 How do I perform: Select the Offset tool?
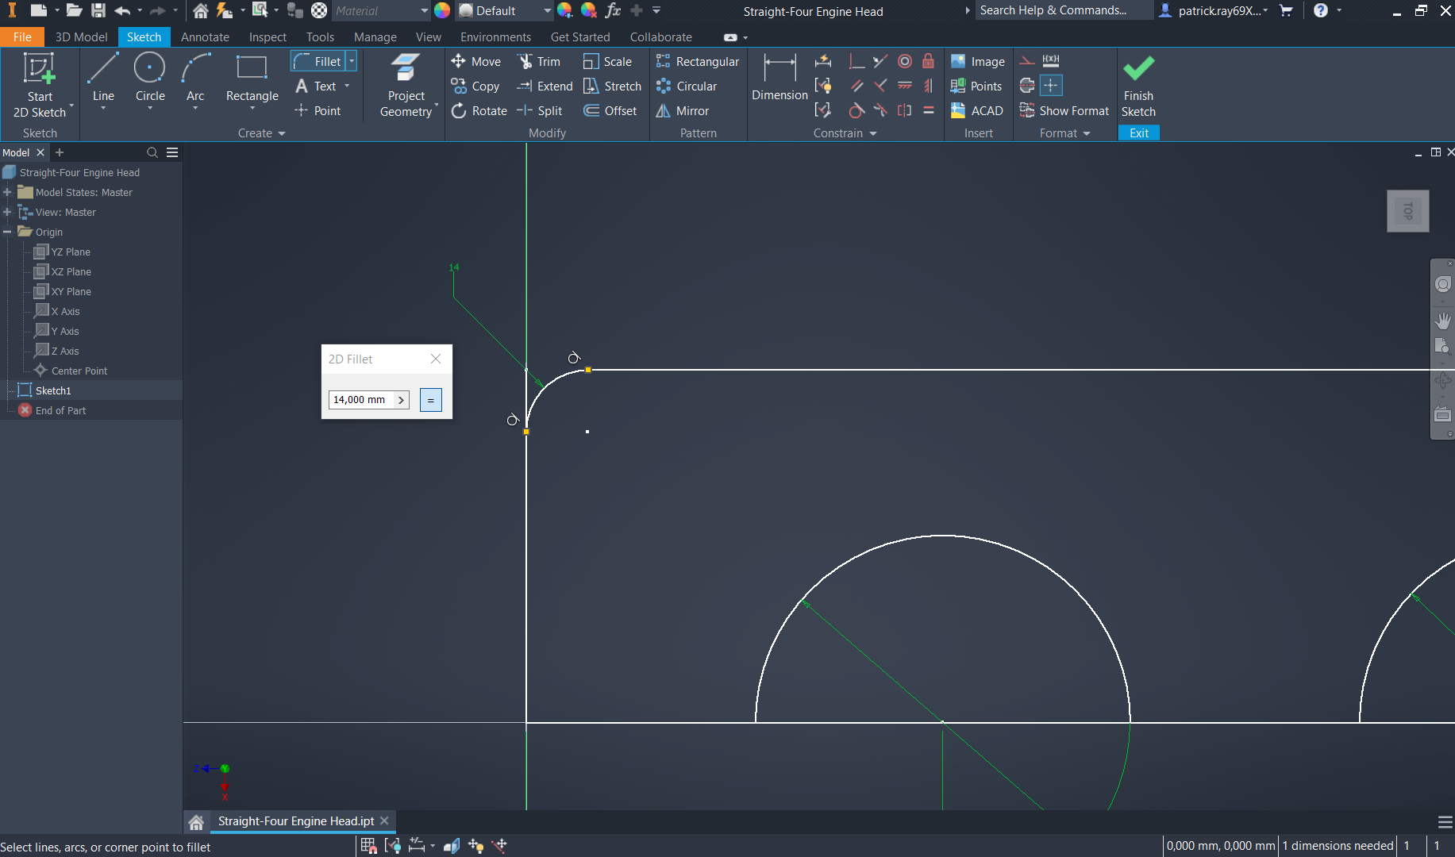[610, 111]
